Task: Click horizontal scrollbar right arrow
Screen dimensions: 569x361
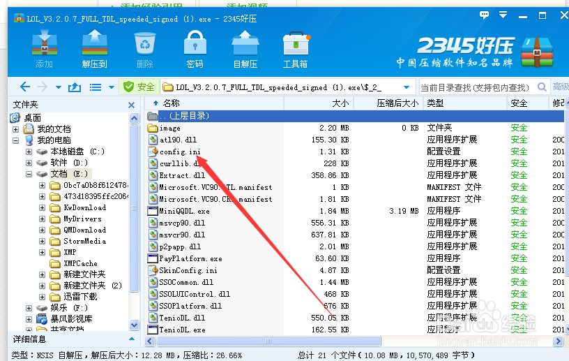Action: point(558,341)
